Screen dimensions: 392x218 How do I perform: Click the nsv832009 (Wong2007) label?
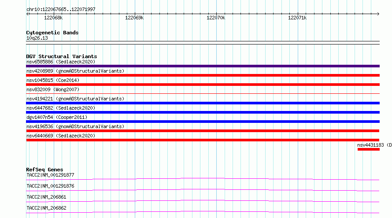tap(53, 89)
